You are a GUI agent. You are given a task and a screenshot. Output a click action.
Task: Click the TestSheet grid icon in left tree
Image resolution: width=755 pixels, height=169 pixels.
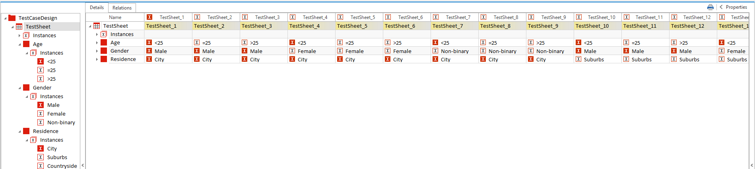tap(19, 27)
